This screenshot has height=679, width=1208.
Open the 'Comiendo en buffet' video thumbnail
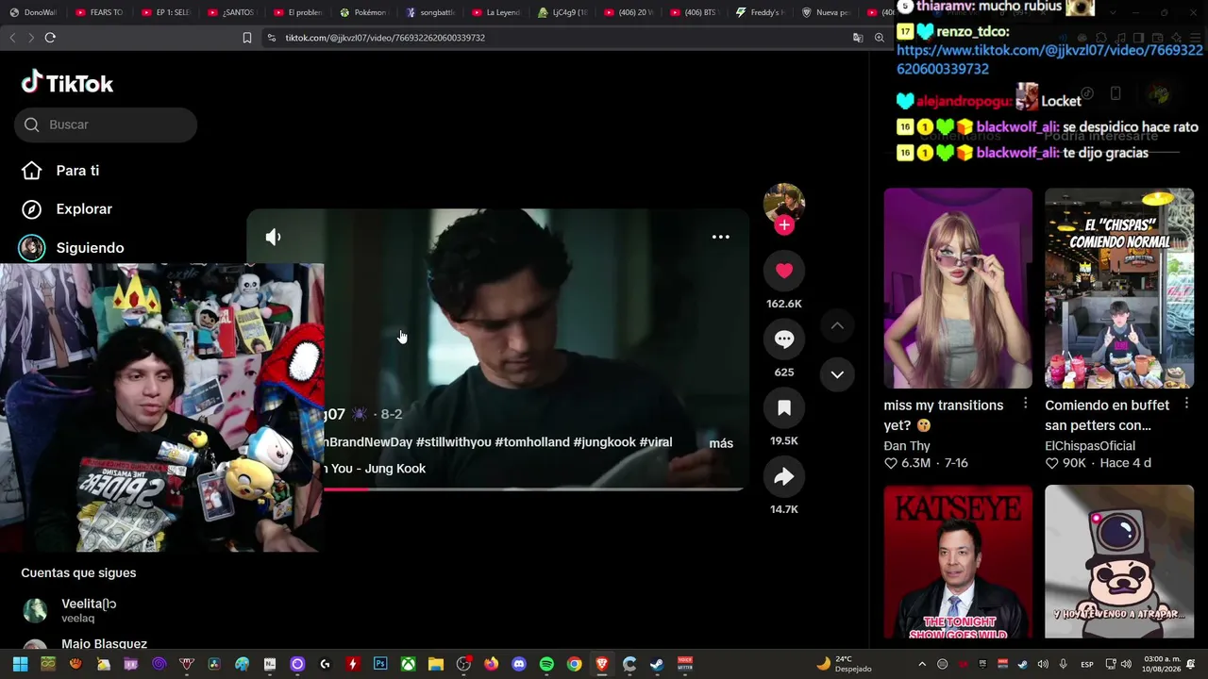point(1119,288)
